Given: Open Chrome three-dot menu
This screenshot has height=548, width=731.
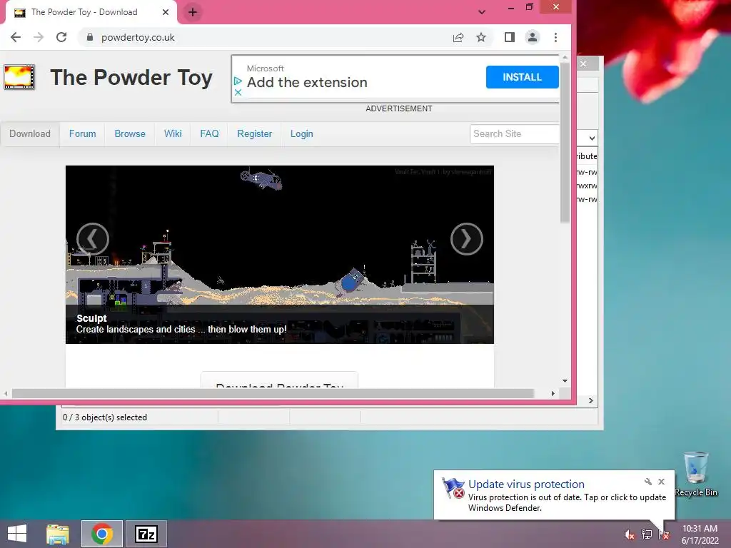Looking at the screenshot, I should tap(555, 37).
